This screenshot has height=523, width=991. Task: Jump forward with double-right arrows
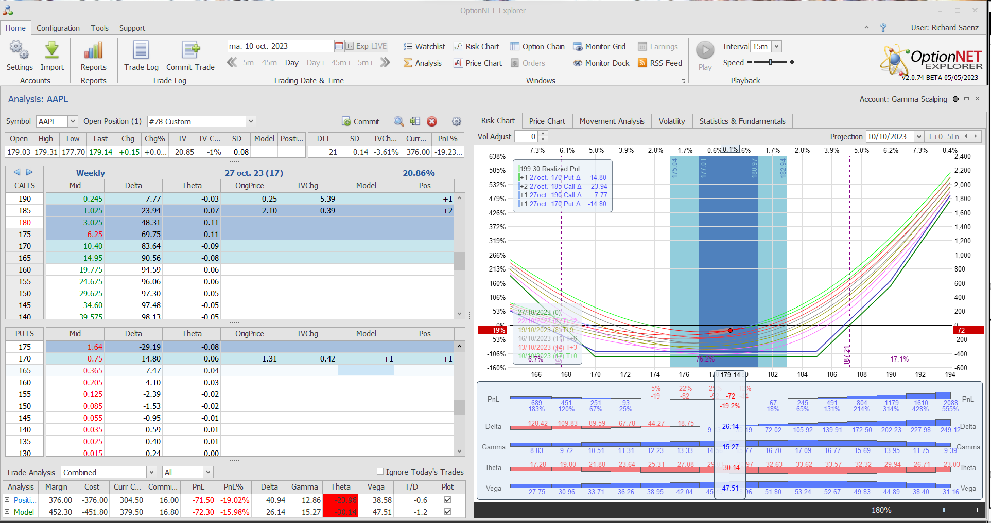point(385,63)
